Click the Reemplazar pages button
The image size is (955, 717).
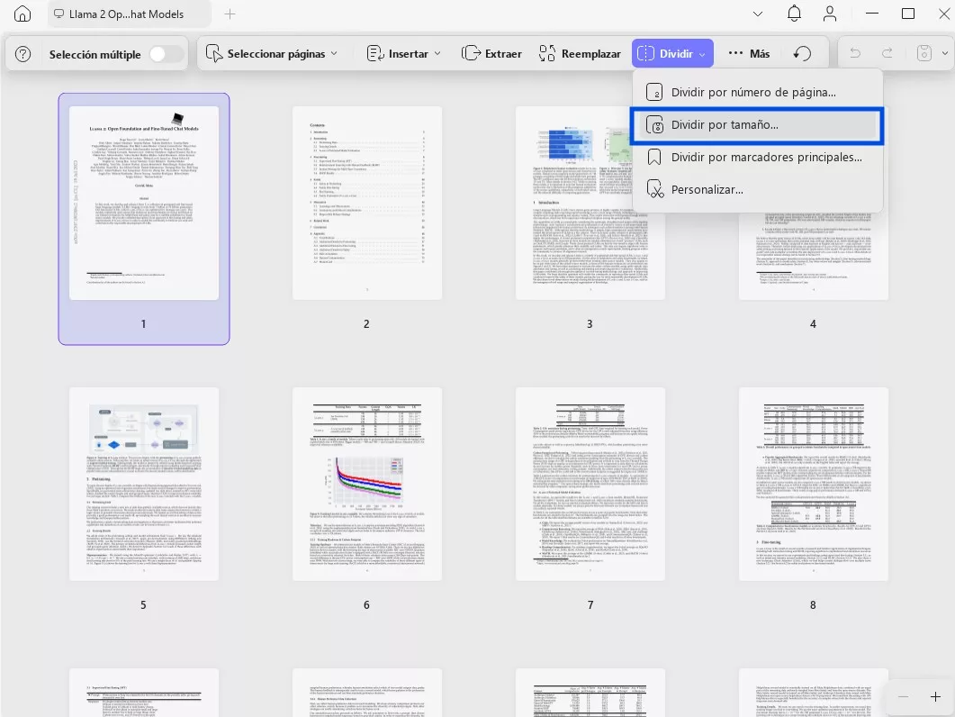580,54
